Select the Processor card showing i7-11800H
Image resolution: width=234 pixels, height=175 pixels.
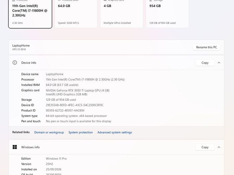pos(30,14)
